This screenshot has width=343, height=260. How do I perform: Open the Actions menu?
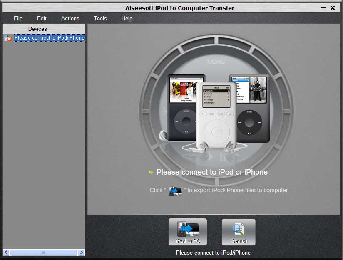pos(70,18)
